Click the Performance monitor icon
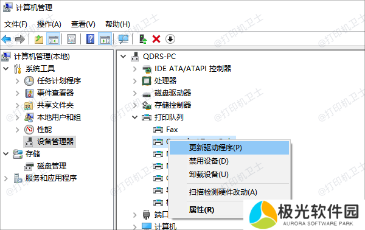Screen dimensions: 365x230 pos(29,130)
